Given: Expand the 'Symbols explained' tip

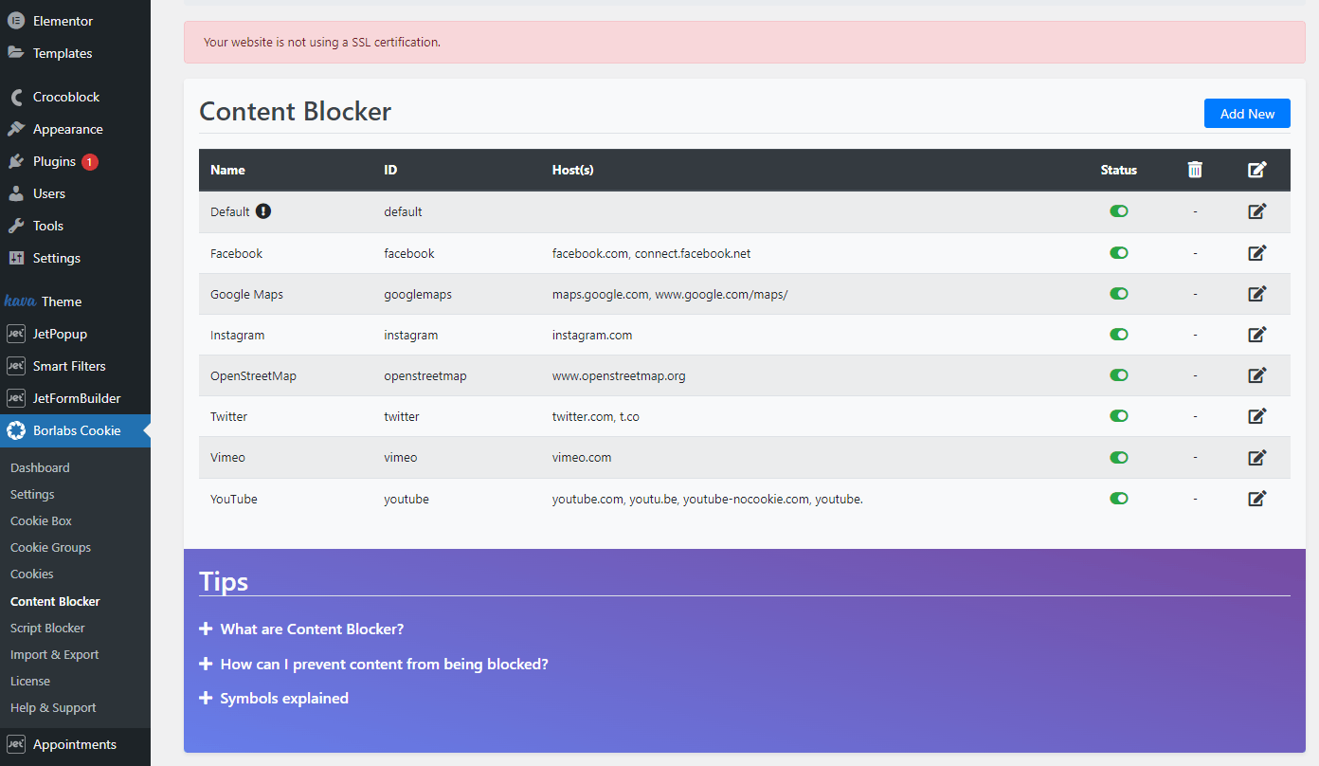Looking at the screenshot, I should click(x=274, y=699).
